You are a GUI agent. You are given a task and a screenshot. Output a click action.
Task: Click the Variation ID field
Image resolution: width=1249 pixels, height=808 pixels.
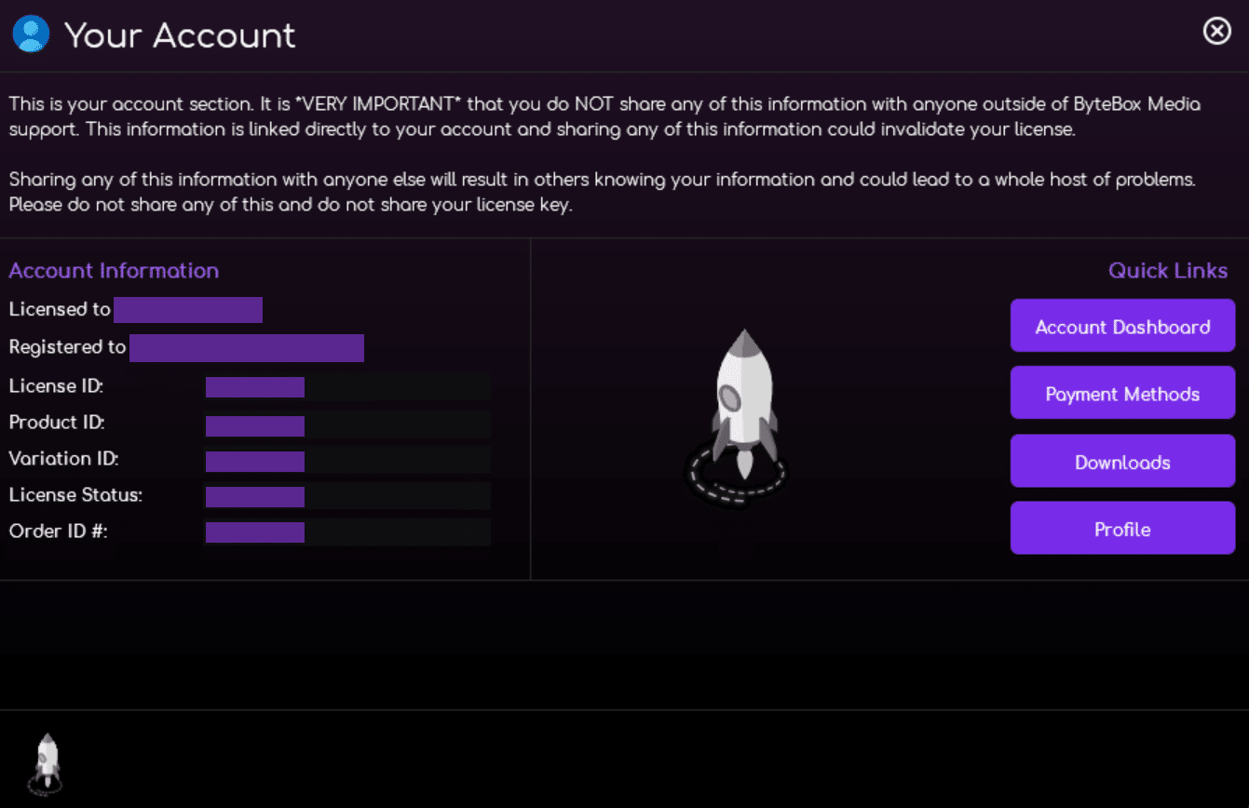(x=255, y=460)
